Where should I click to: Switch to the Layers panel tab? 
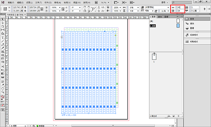(166, 17)
